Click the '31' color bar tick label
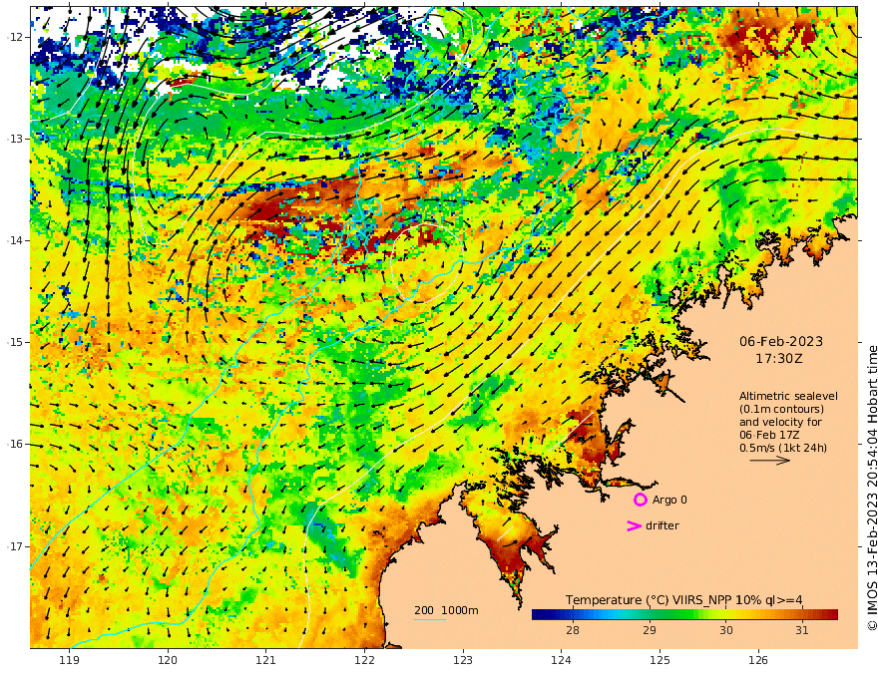Image resolution: width=878 pixels, height=678 pixels. pyautogui.click(x=802, y=630)
